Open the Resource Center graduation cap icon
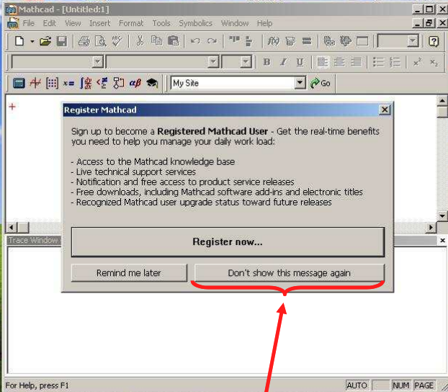448x392 pixels. click(152, 84)
